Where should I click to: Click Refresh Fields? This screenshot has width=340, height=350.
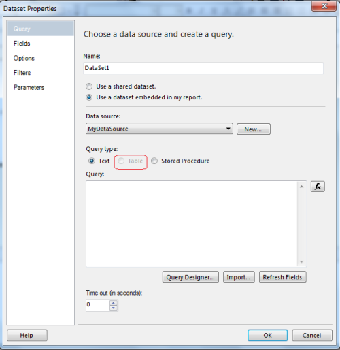tap(283, 277)
